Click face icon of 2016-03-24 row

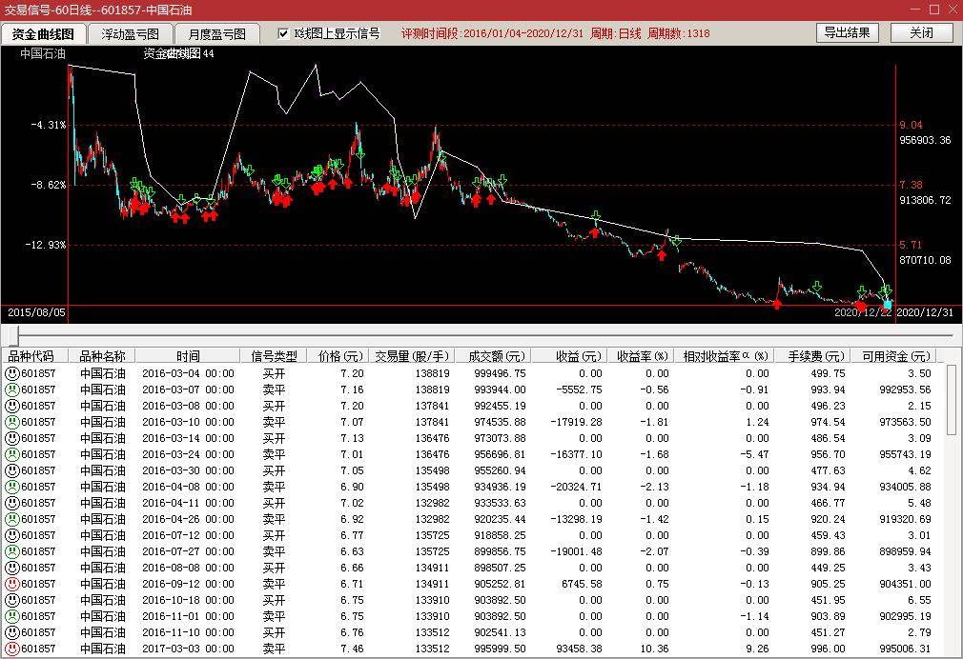coord(12,454)
